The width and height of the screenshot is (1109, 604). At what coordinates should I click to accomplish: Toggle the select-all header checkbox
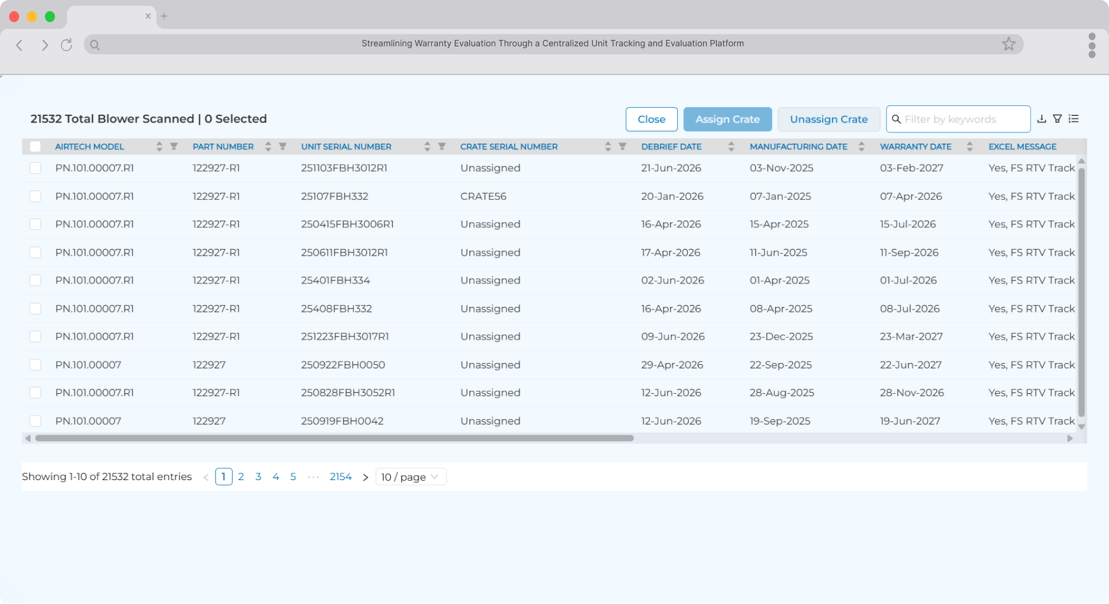(x=35, y=147)
